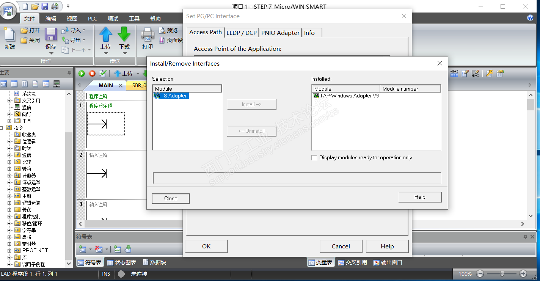Click the add symbol table icon
The image size is (540, 281).
click(x=82, y=249)
